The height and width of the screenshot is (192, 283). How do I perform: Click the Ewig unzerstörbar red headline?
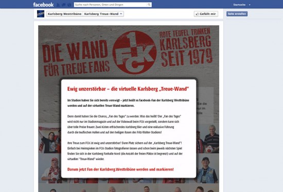(128, 89)
